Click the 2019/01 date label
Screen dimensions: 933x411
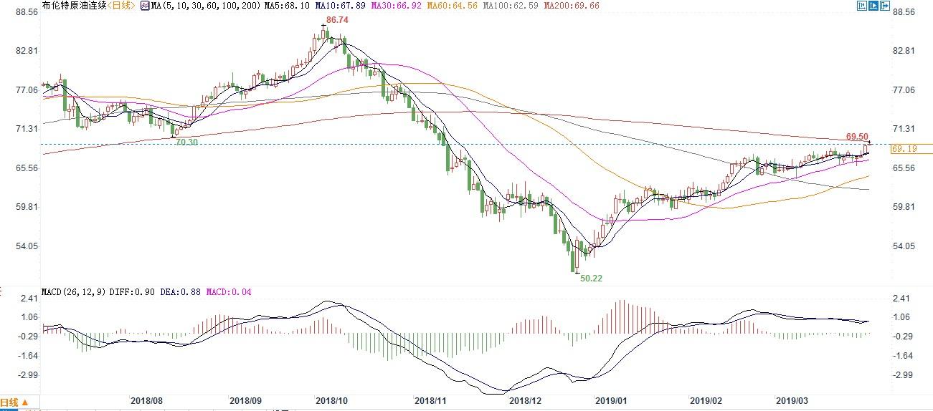[x=612, y=402]
